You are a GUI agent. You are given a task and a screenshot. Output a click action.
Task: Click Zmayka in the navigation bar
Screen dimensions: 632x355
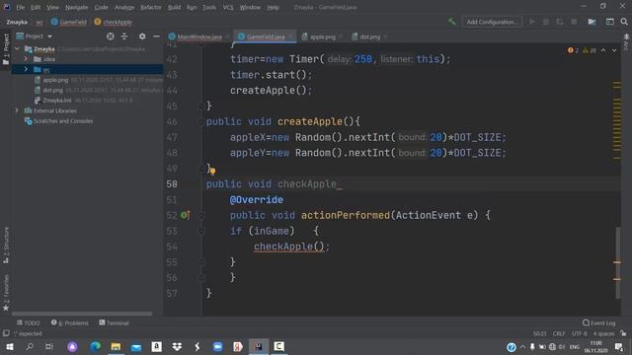tap(17, 22)
